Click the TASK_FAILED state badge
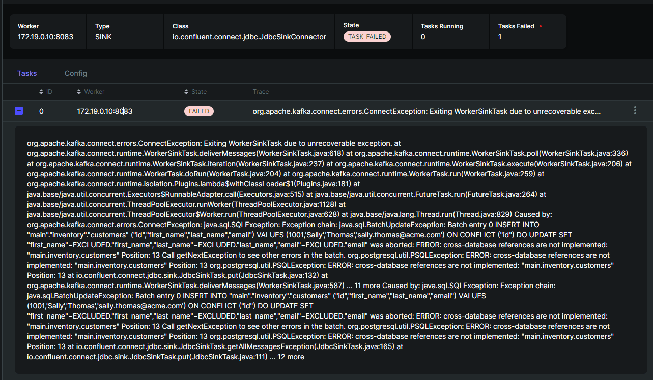 click(367, 36)
